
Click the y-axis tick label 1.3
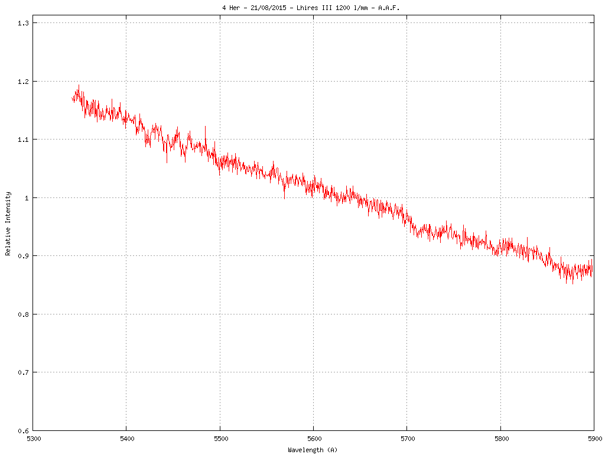[24, 23]
